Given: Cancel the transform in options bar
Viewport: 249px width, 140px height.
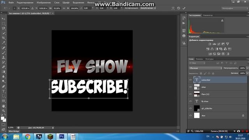Looking at the screenshot, I should (179, 8).
